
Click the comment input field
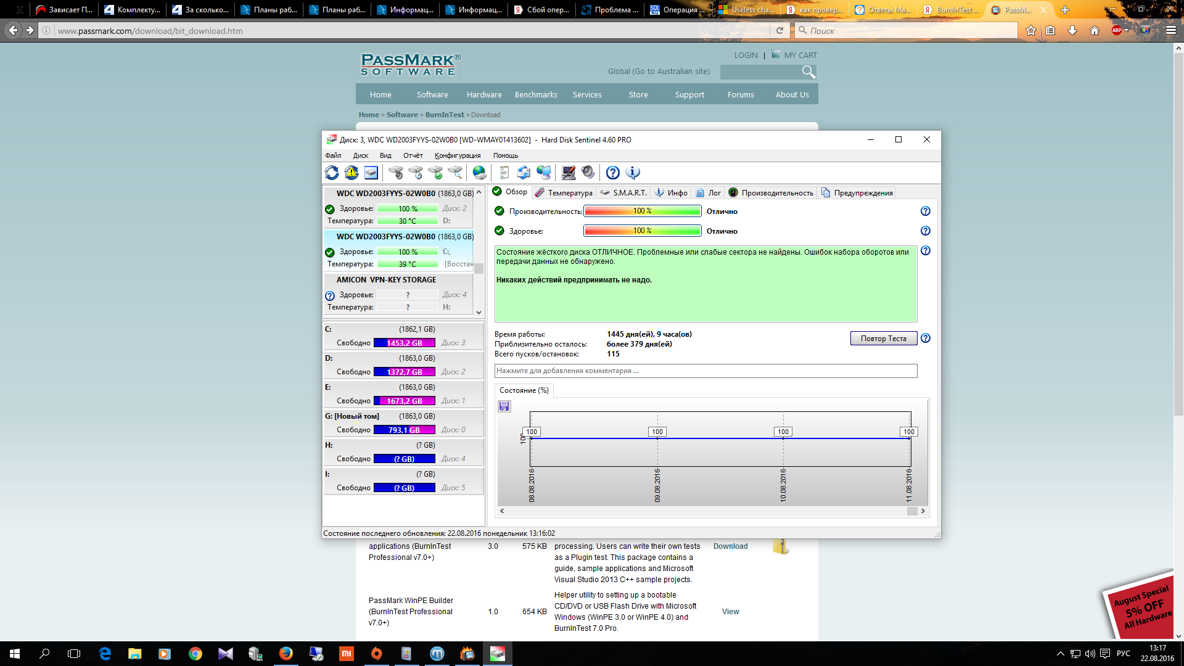[x=705, y=371]
